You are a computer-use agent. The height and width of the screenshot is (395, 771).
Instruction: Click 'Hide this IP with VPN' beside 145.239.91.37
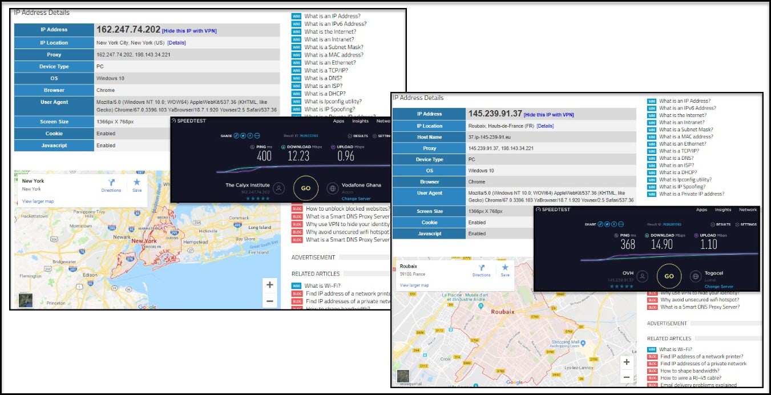pyautogui.click(x=549, y=115)
